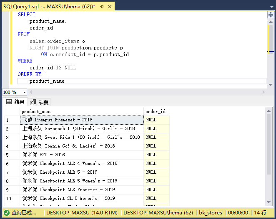Select the order_id column header
Screen dimensions: 276x219
pos(157,112)
